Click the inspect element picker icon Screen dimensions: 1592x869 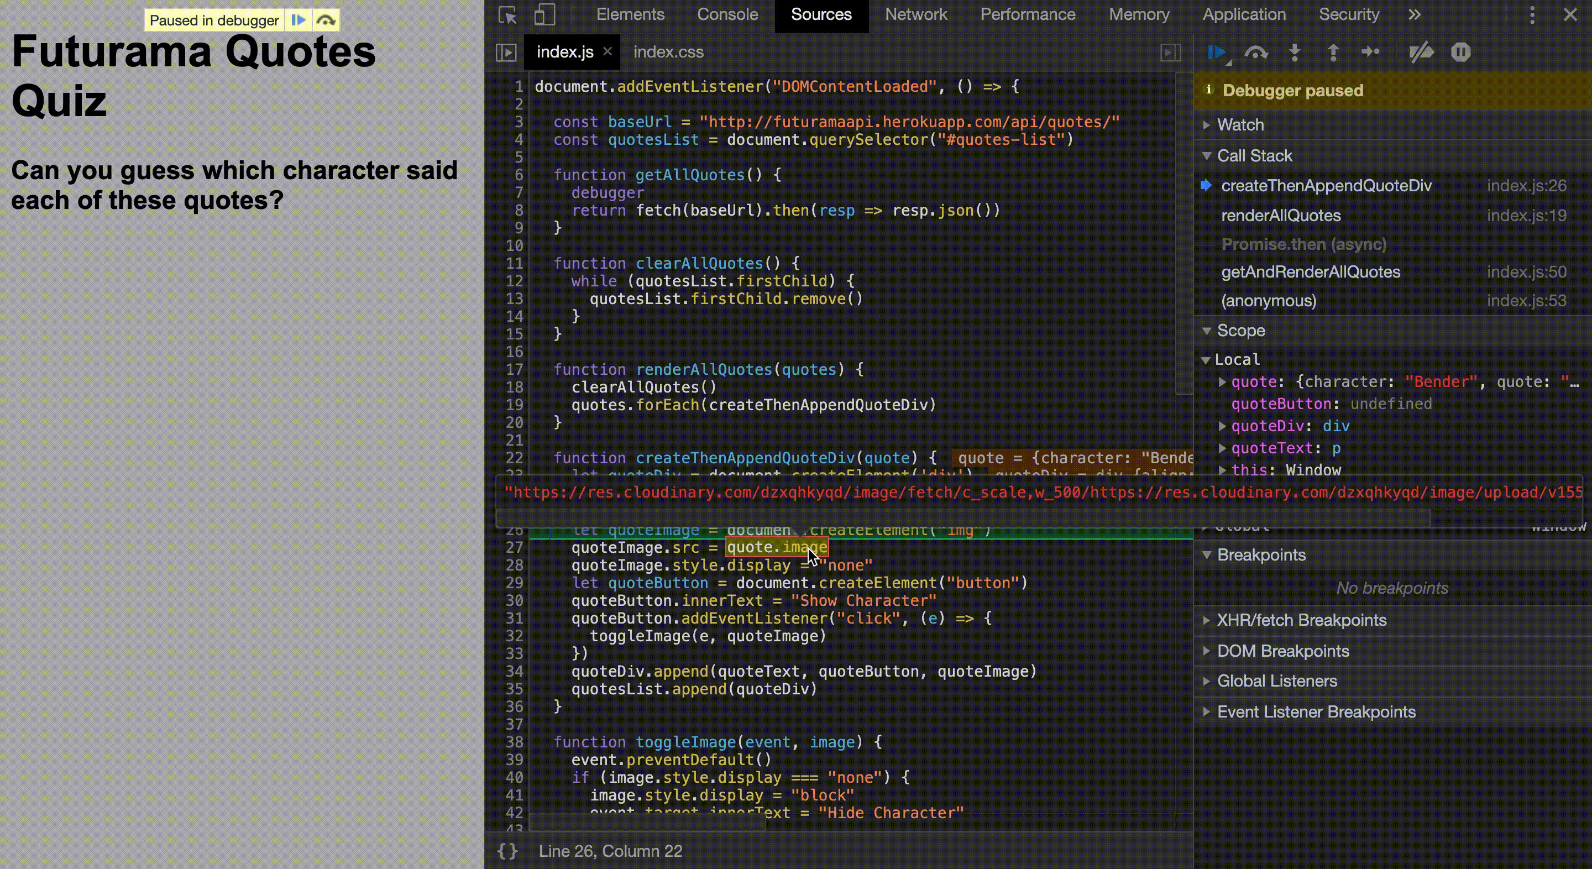tap(507, 15)
